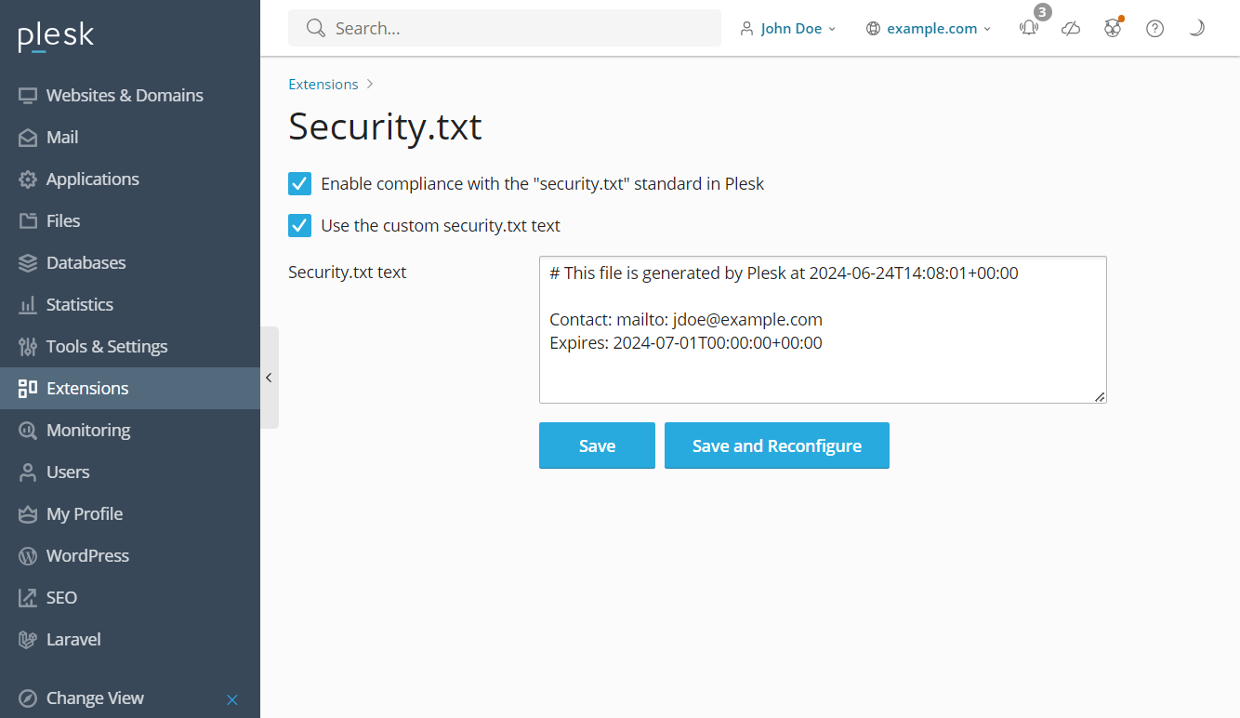Click inside the Security.txt text area
This screenshot has height=718, width=1240.
[x=822, y=330]
